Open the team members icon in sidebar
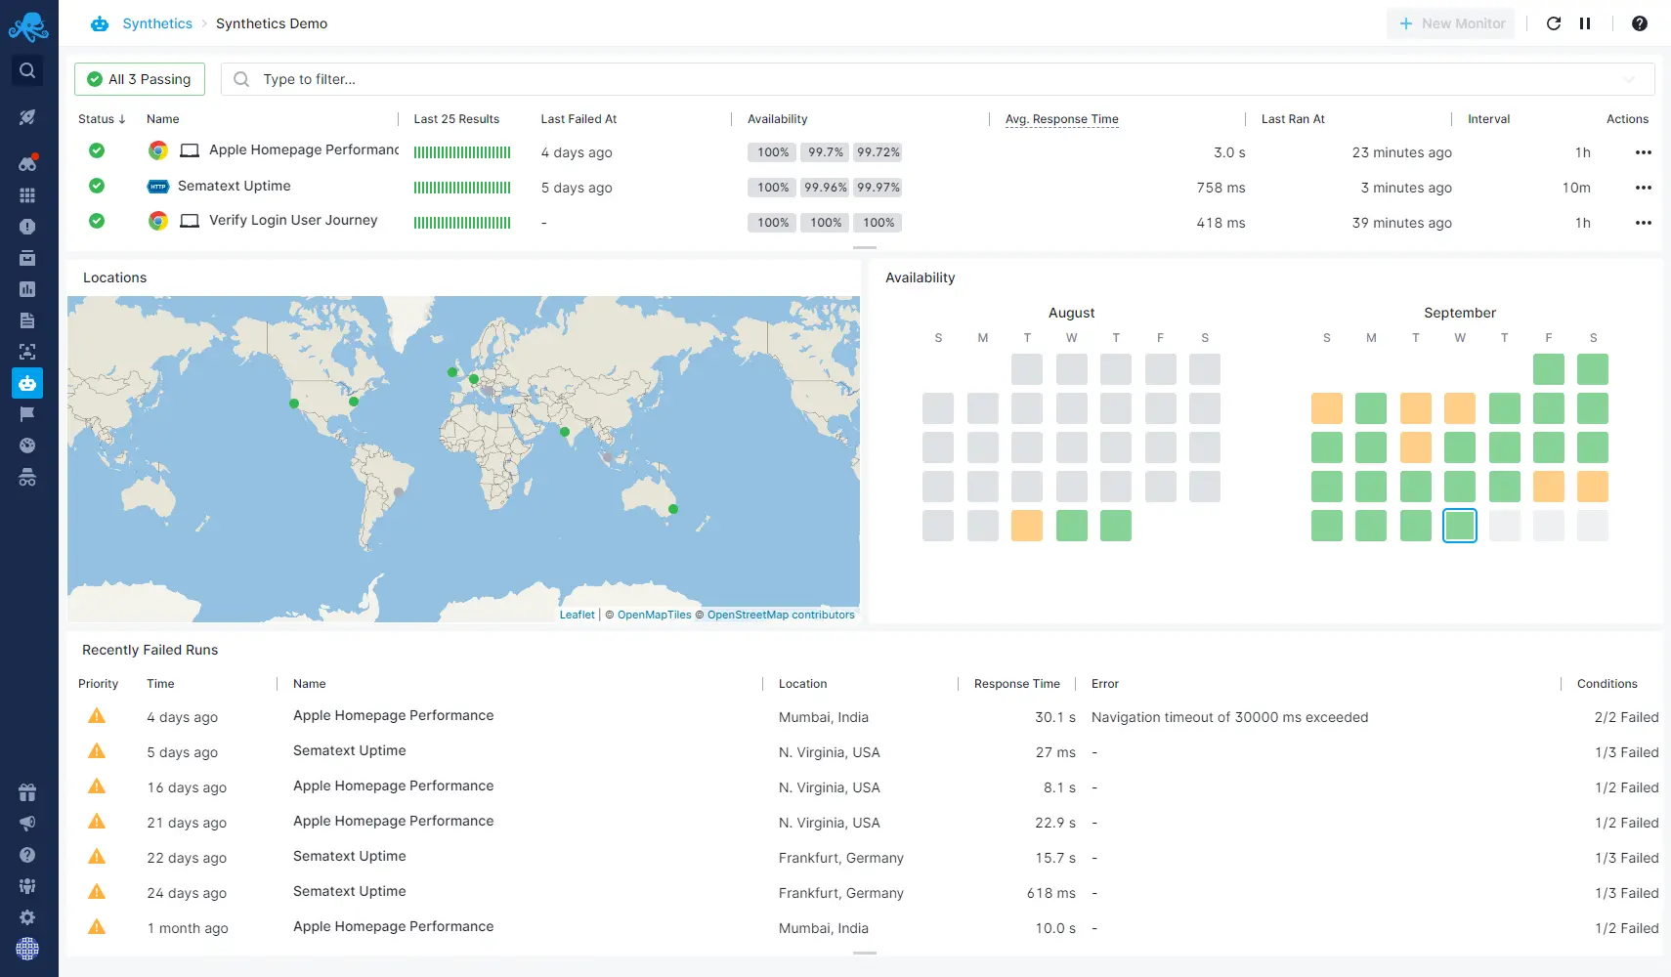The width and height of the screenshot is (1671, 977). tap(27, 886)
